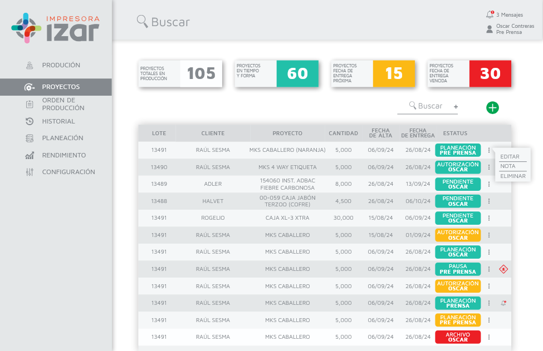This screenshot has height=351, width=543.
Task: Open the notifications bell with 3 Mensajes
Action: point(490,14)
